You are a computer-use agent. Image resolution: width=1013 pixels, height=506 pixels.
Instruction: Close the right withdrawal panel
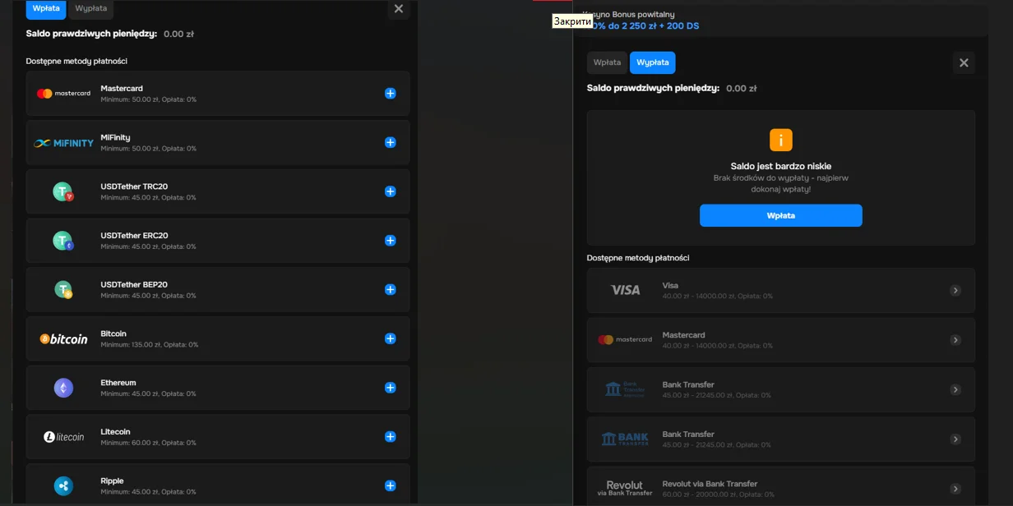(964, 62)
